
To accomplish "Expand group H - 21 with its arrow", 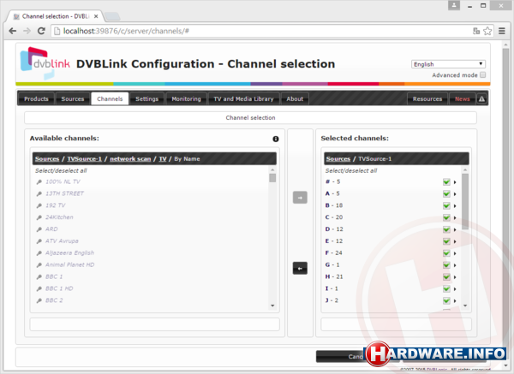I will point(455,277).
